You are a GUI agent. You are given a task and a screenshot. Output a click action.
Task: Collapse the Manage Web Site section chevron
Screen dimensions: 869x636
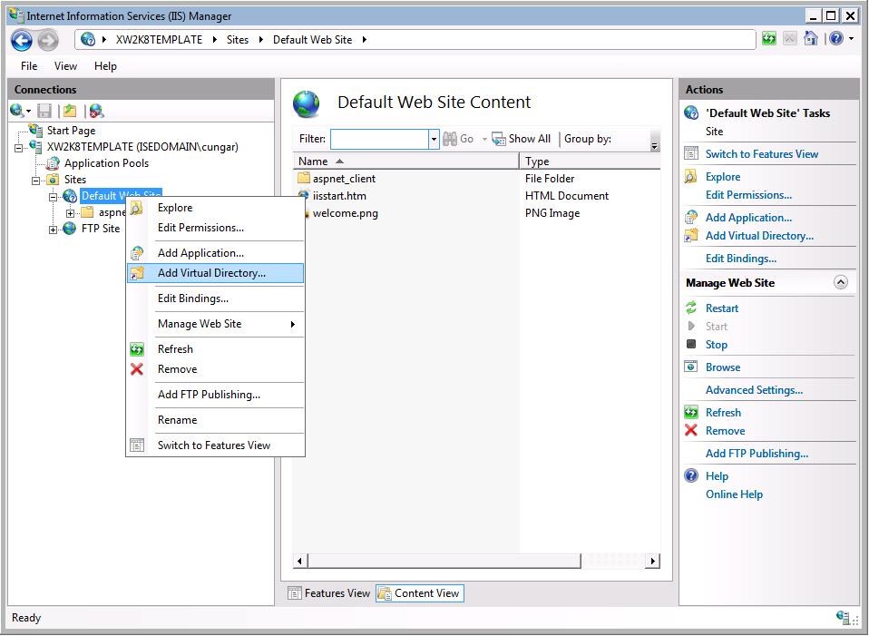point(840,283)
